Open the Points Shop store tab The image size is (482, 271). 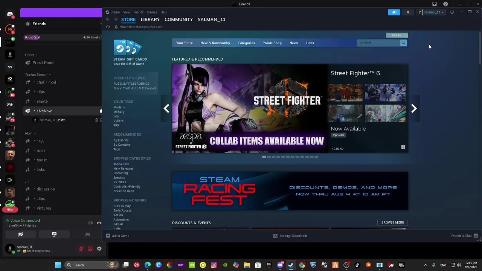pyautogui.click(x=272, y=43)
